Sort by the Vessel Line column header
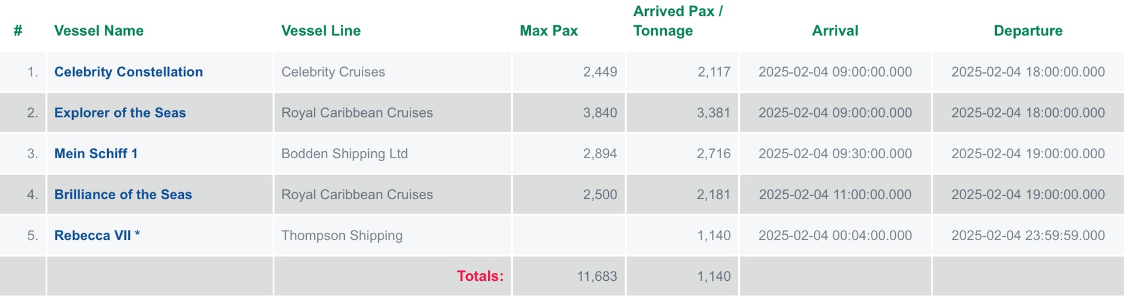 click(x=321, y=30)
